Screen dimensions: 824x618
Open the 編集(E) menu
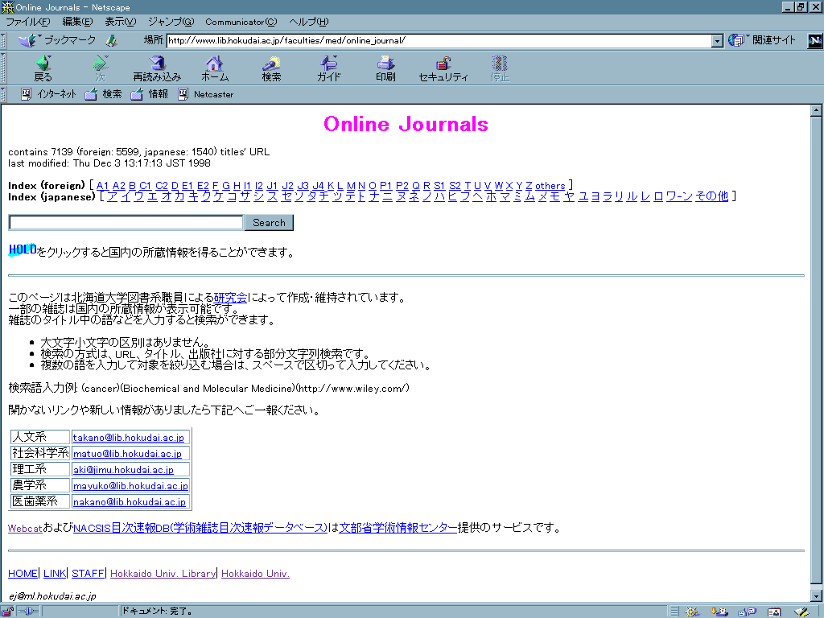click(77, 22)
